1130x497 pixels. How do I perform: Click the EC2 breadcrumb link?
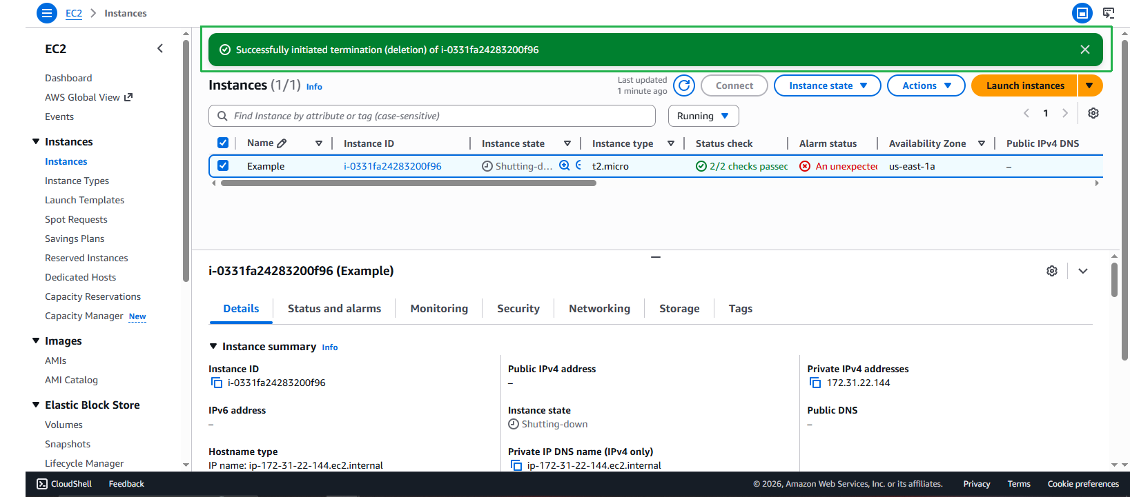pyautogui.click(x=74, y=13)
